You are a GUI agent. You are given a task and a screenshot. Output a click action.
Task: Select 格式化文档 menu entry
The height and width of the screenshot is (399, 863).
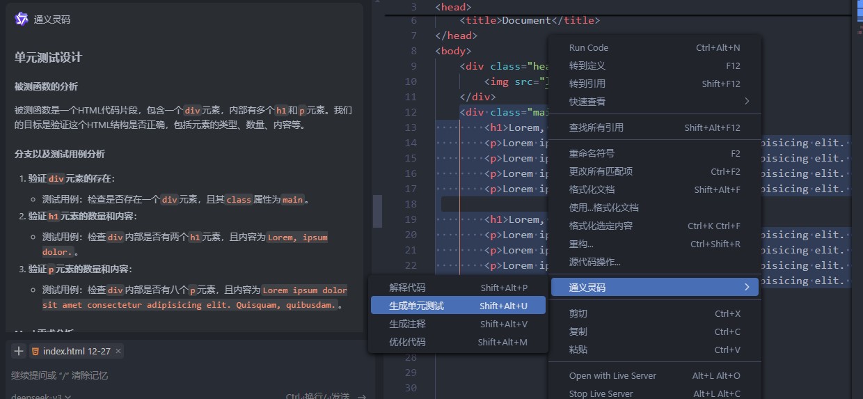point(655,189)
